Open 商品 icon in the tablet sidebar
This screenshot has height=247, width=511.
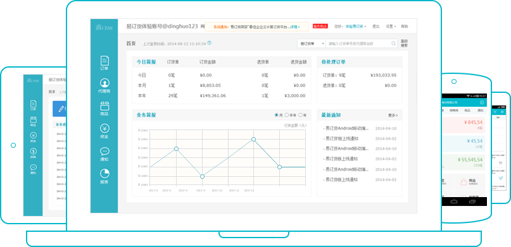coord(33,121)
